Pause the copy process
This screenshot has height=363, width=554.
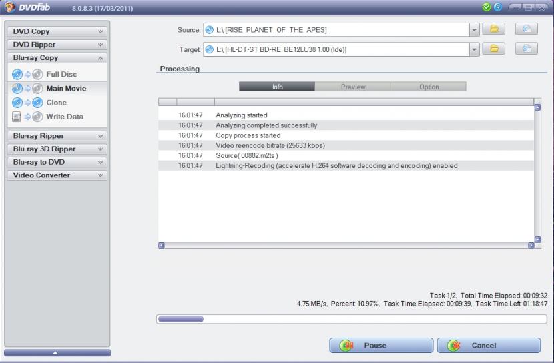(381, 346)
